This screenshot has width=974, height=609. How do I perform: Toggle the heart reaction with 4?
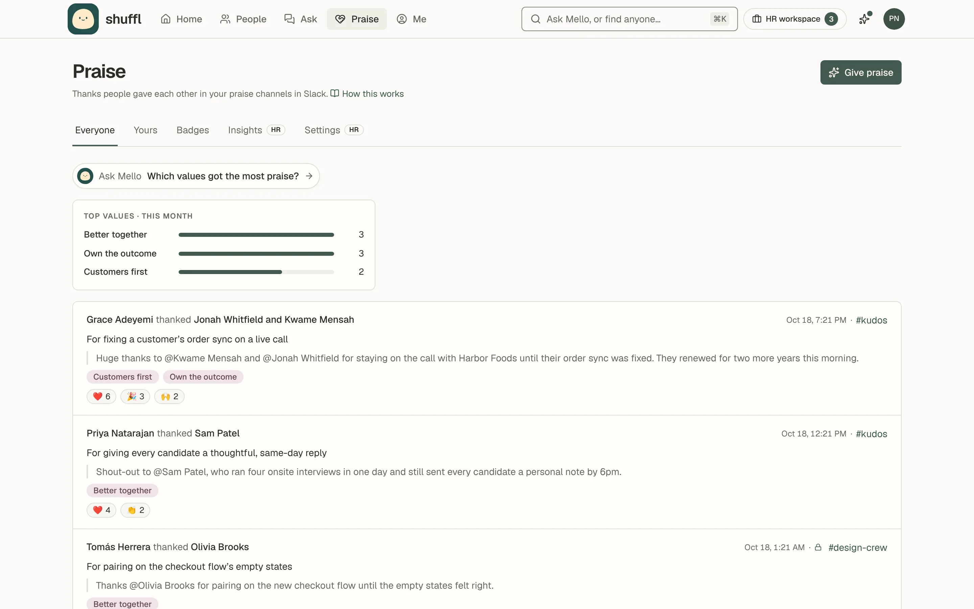point(101,510)
